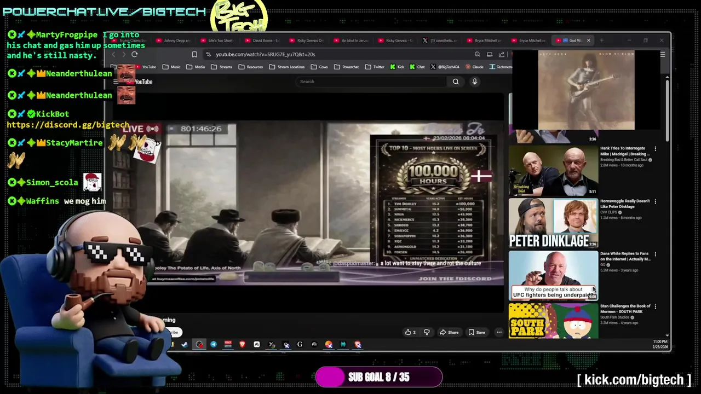
Task: Open options menu for Hornswoggle Peter Dinklage video
Action: (656, 201)
